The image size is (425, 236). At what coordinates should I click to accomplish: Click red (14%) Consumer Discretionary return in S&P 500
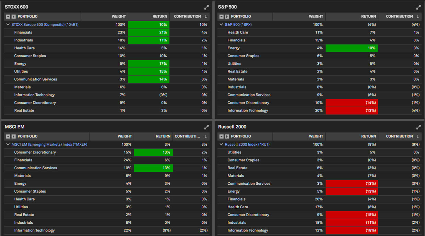click(352, 103)
